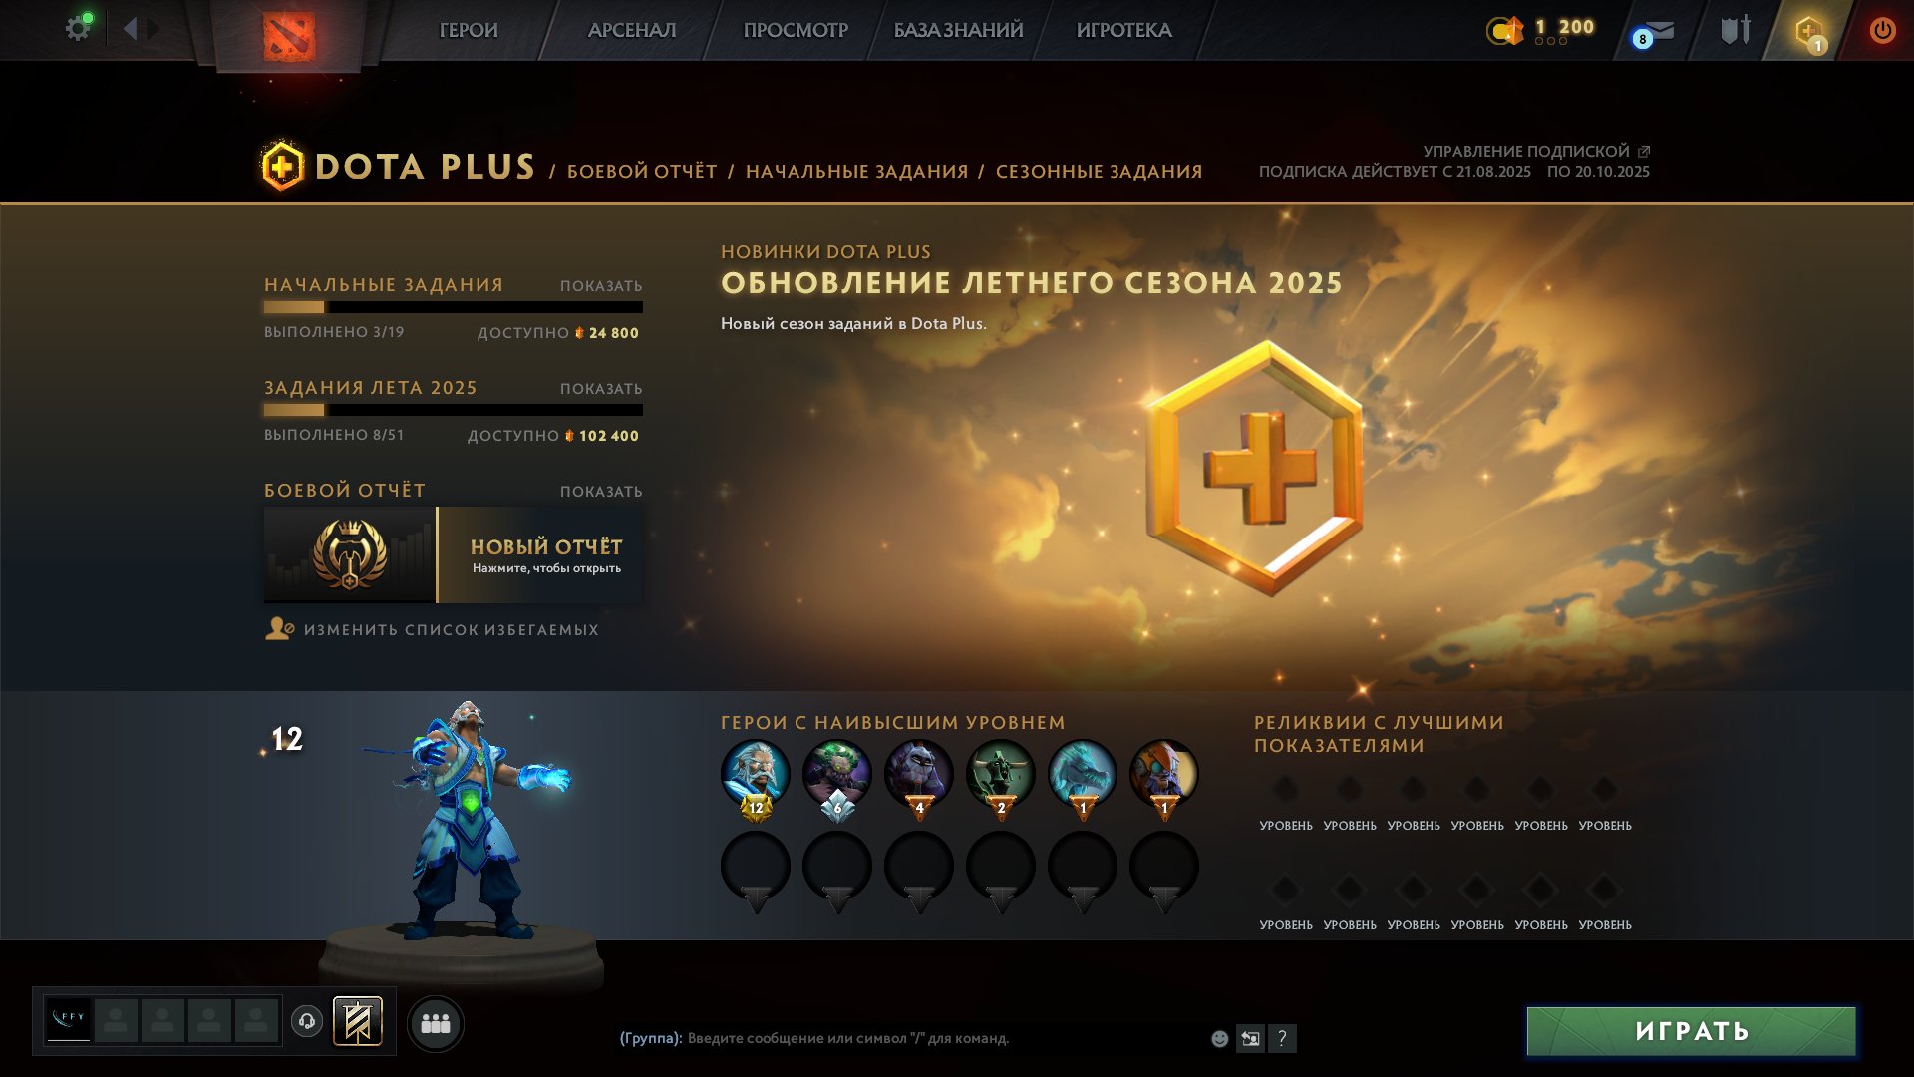
Task: Toggle the striped banner flag icon
Action: 357,1022
